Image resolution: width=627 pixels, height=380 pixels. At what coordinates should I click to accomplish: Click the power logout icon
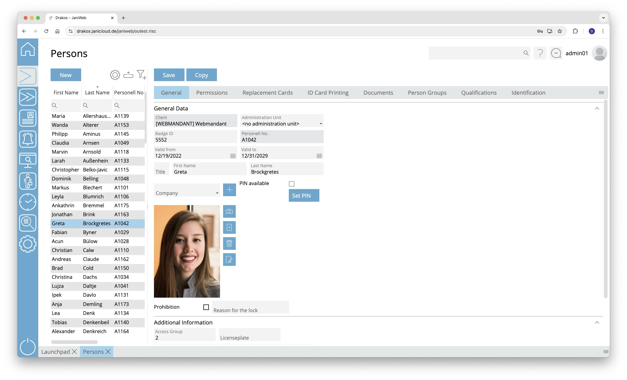click(28, 347)
